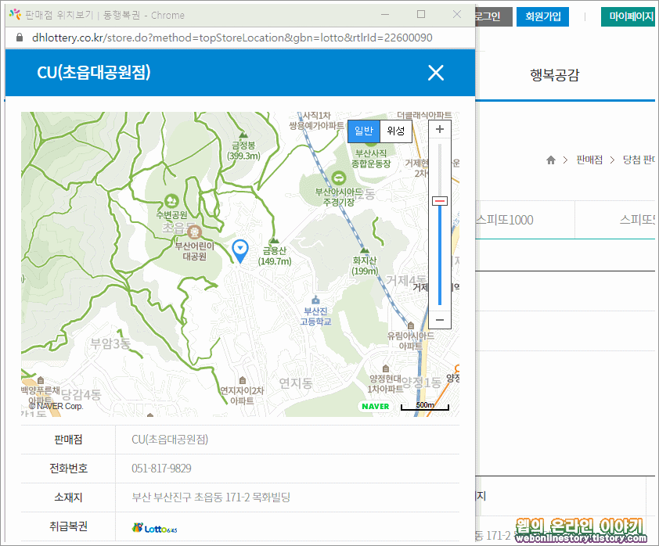Screen dimensions: 659x546
Task: Click the 취급복권 row label
Action: click(x=68, y=526)
